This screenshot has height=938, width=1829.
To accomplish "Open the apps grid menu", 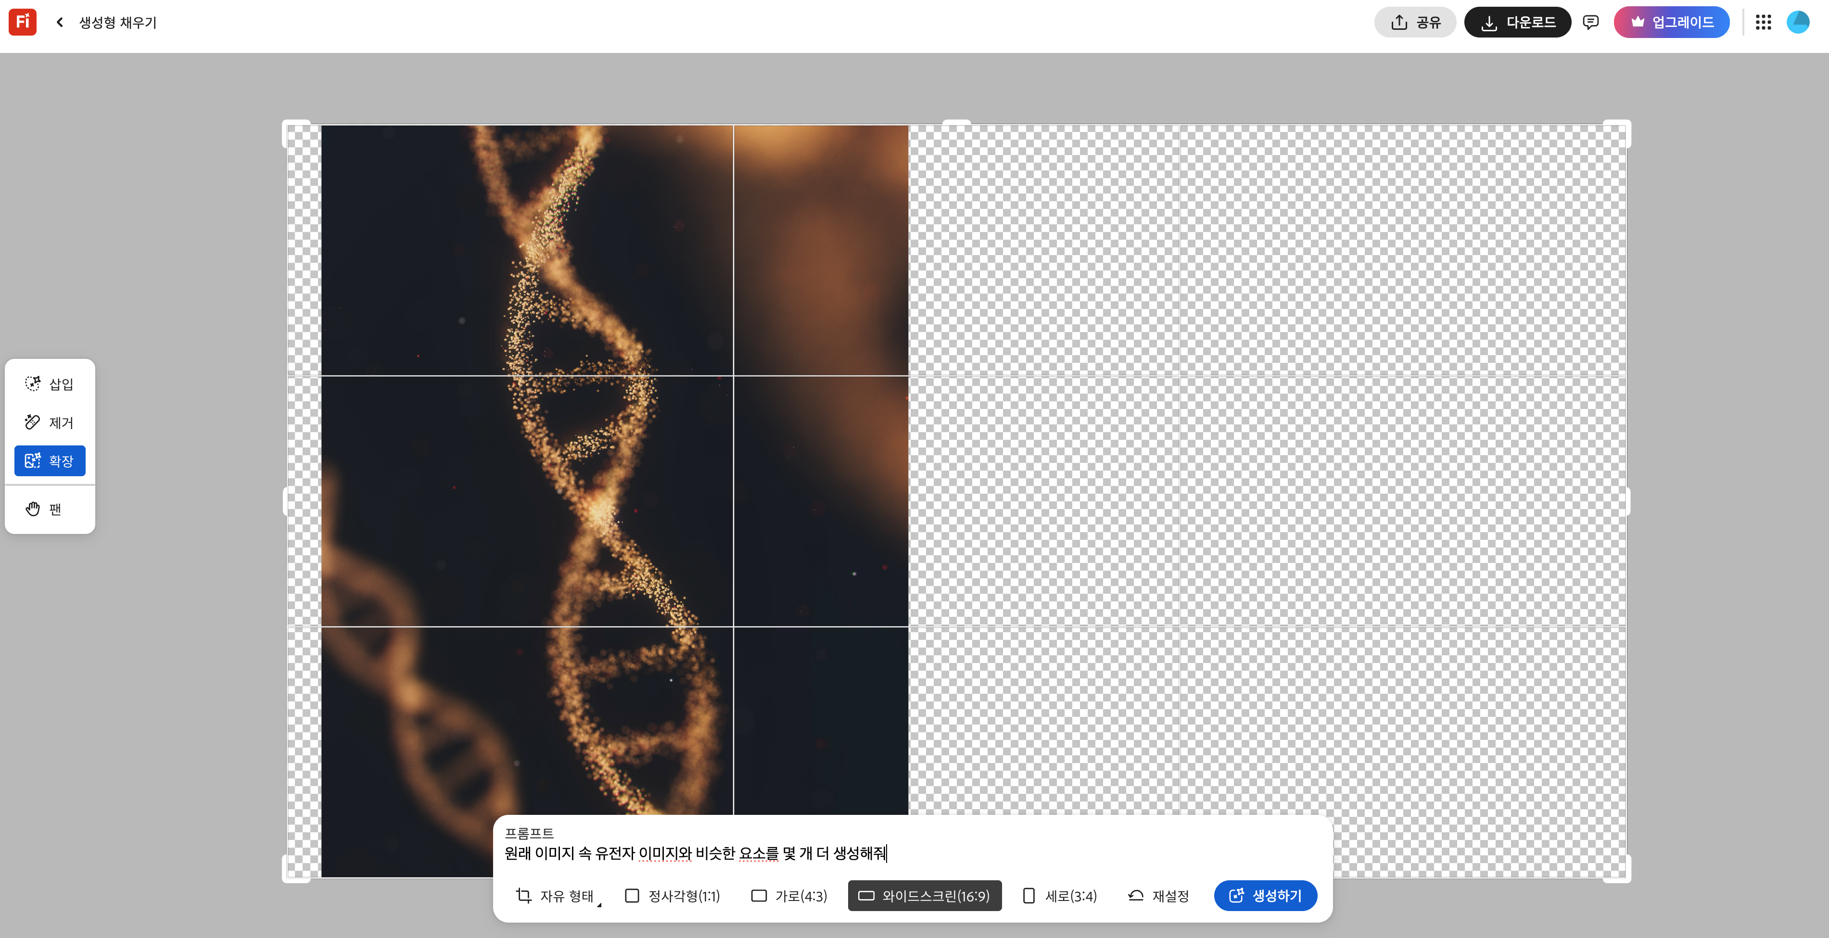I will click(x=1763, y=22).
